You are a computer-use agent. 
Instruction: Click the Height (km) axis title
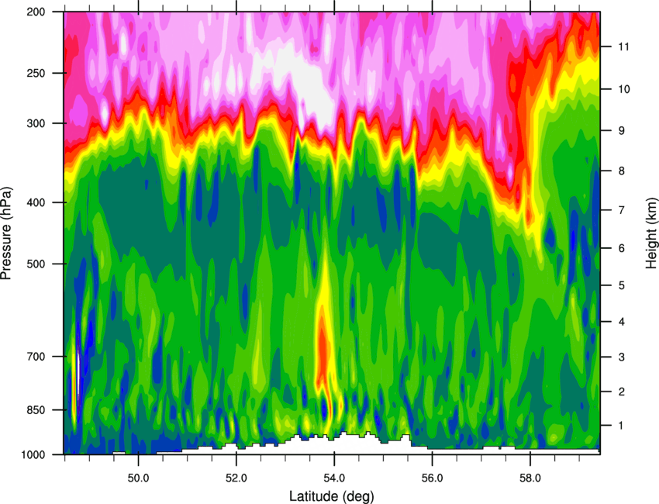[651, 233]
